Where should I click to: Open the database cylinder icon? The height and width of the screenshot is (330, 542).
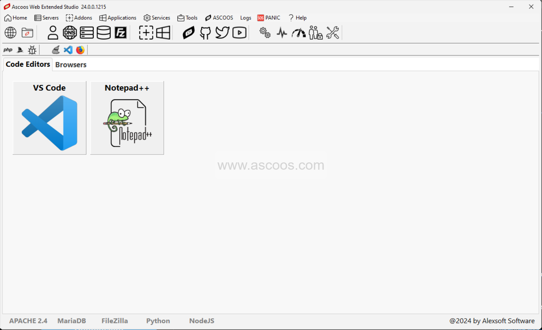click(104, 33)
